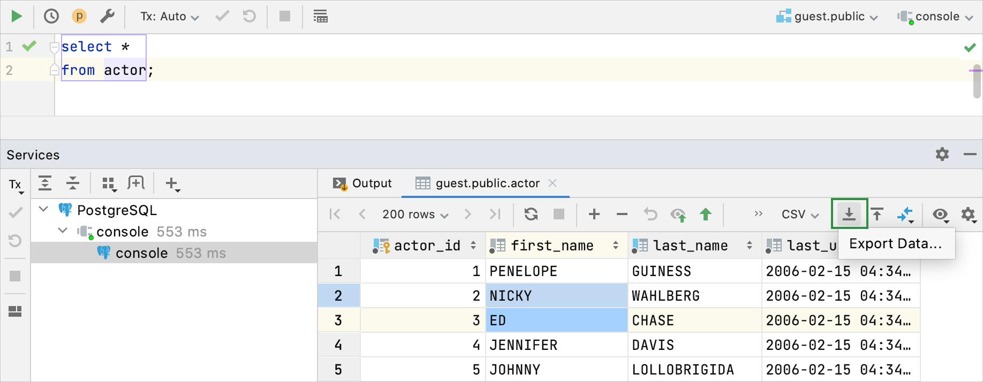983x382 pixels.
Task: Submit changes with green up arrow
Action: coord(706,214)
